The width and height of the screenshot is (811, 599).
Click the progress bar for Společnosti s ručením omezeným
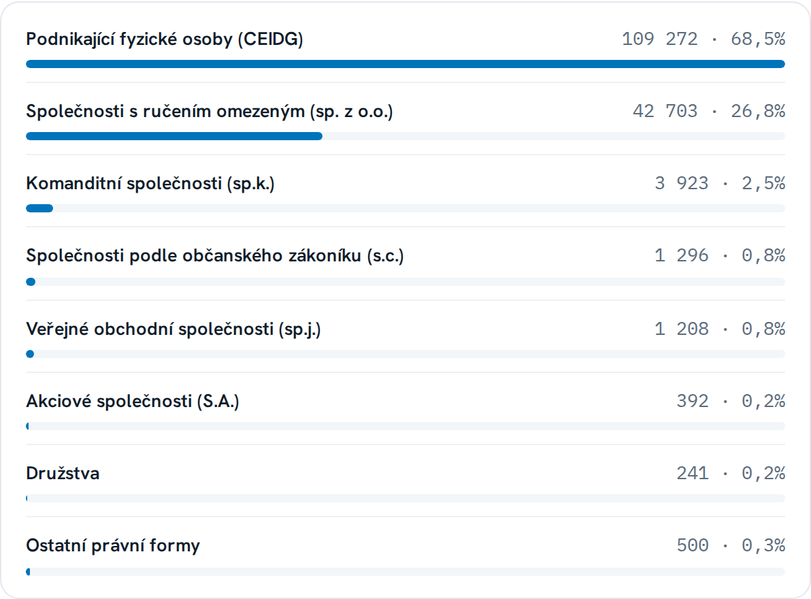pyautogui.click(x=405, y=137)
